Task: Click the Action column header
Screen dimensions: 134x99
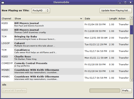Action: pos(123,19)
